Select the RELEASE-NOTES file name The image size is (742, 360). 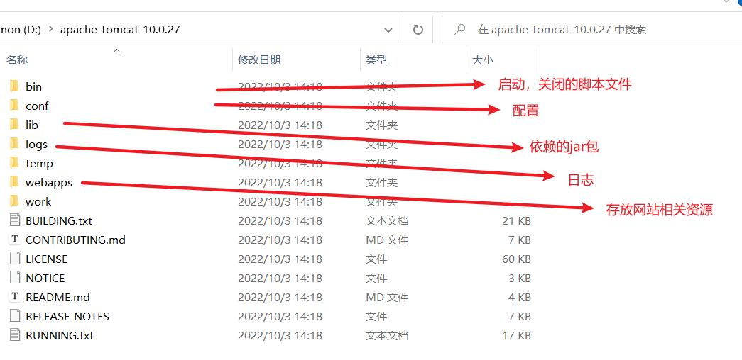pos(67,317)
